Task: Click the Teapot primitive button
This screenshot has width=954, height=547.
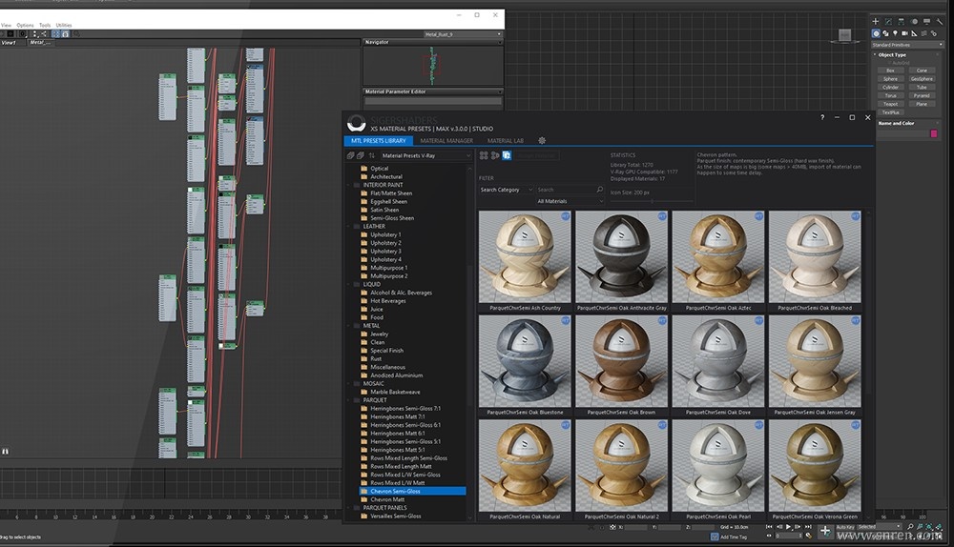Action: click(x=890, y=103)
